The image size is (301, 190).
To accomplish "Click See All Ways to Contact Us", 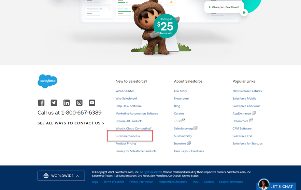I will [71, 123].
